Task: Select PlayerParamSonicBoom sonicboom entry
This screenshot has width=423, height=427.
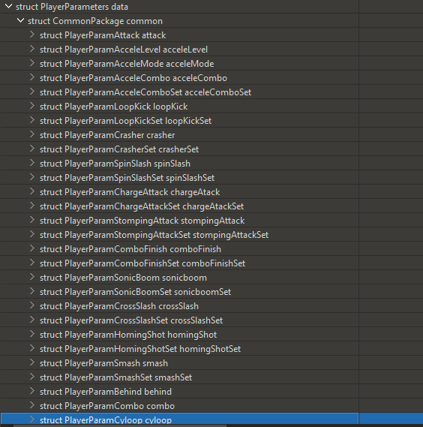Action: click(179, 278)
